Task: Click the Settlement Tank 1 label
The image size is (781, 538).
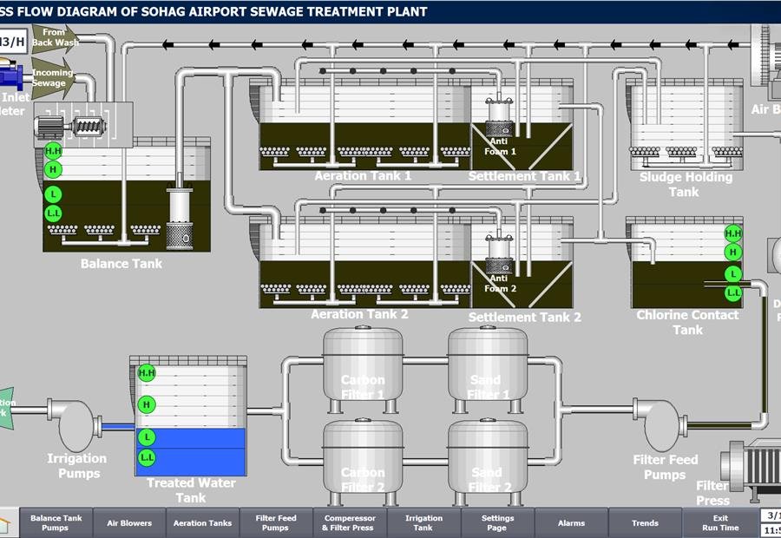Action: point(524,176)
